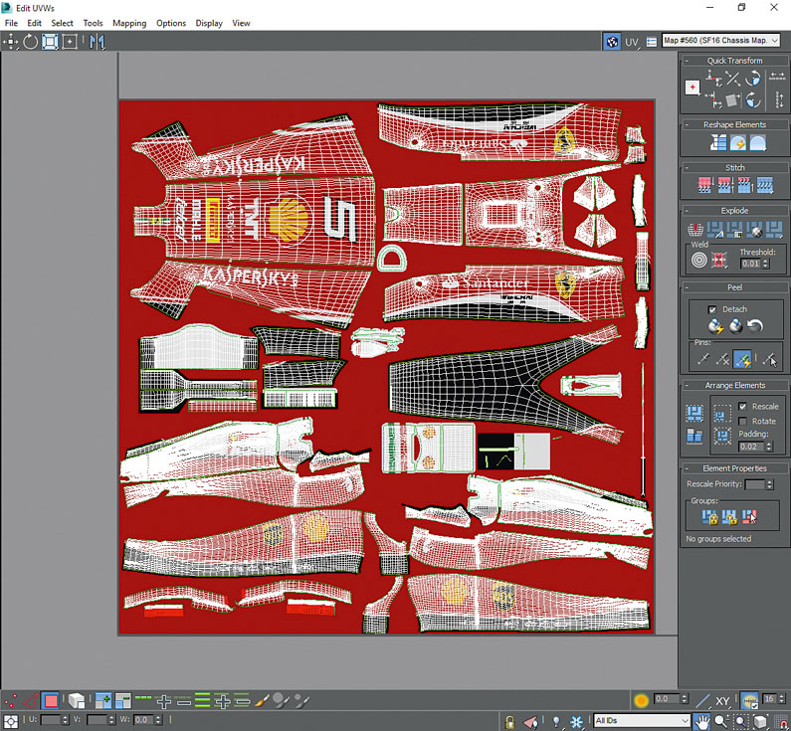Collapse the Stitch rollout
Viewport: 791px width, 731px height.
click(x=687, y=167)
